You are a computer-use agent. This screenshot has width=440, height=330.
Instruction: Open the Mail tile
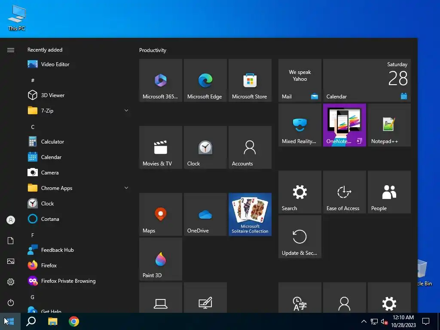click(299, 80)
